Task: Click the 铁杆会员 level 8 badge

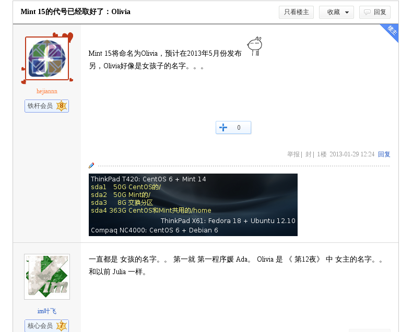Action: (x=47, y=106)
